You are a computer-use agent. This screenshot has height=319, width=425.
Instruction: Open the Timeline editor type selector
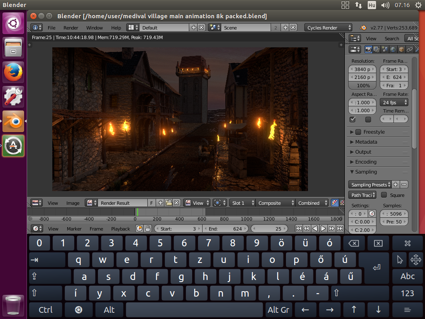37,229
